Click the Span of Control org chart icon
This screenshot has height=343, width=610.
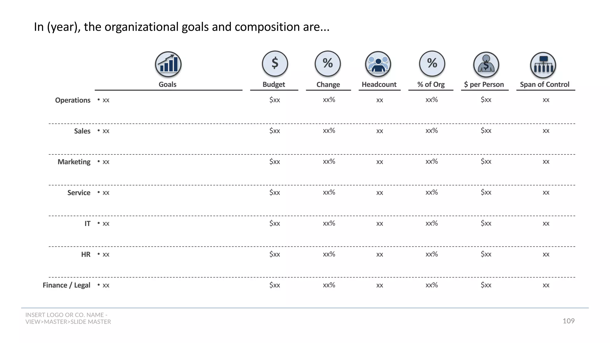click(x=543, y=65)
